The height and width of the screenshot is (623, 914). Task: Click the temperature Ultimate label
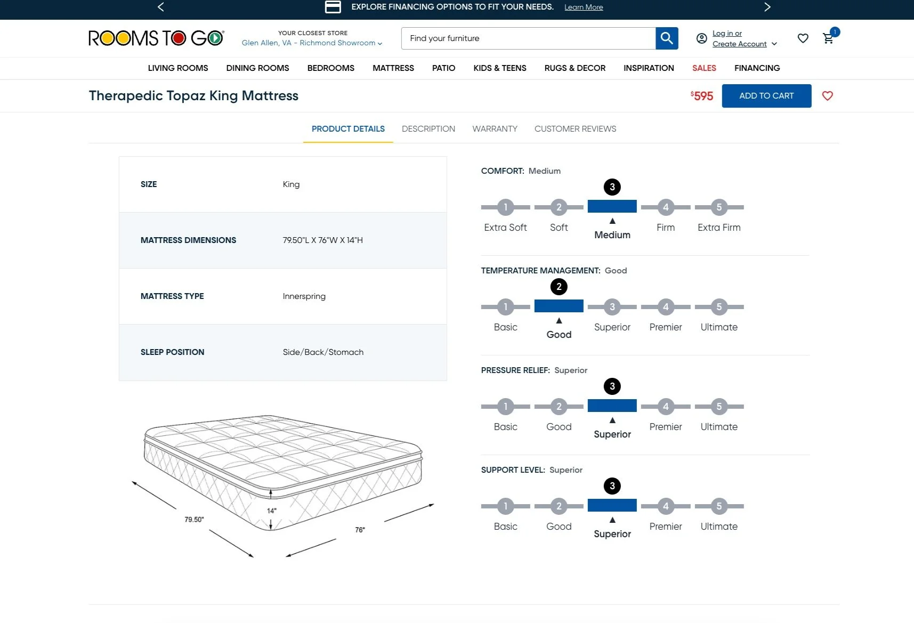point(719,327)
